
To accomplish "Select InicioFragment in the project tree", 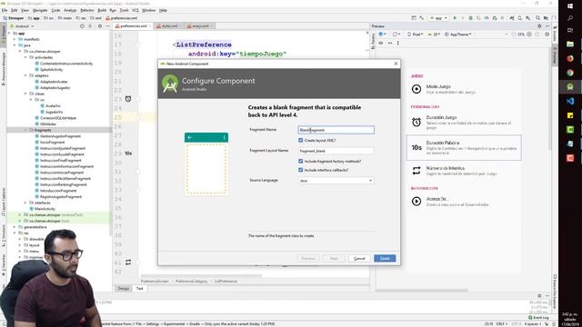I will pyautogui.click(x=52, y=143).
